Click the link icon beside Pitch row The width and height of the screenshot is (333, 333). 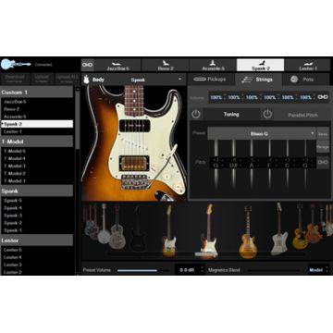tap(323, 162)
